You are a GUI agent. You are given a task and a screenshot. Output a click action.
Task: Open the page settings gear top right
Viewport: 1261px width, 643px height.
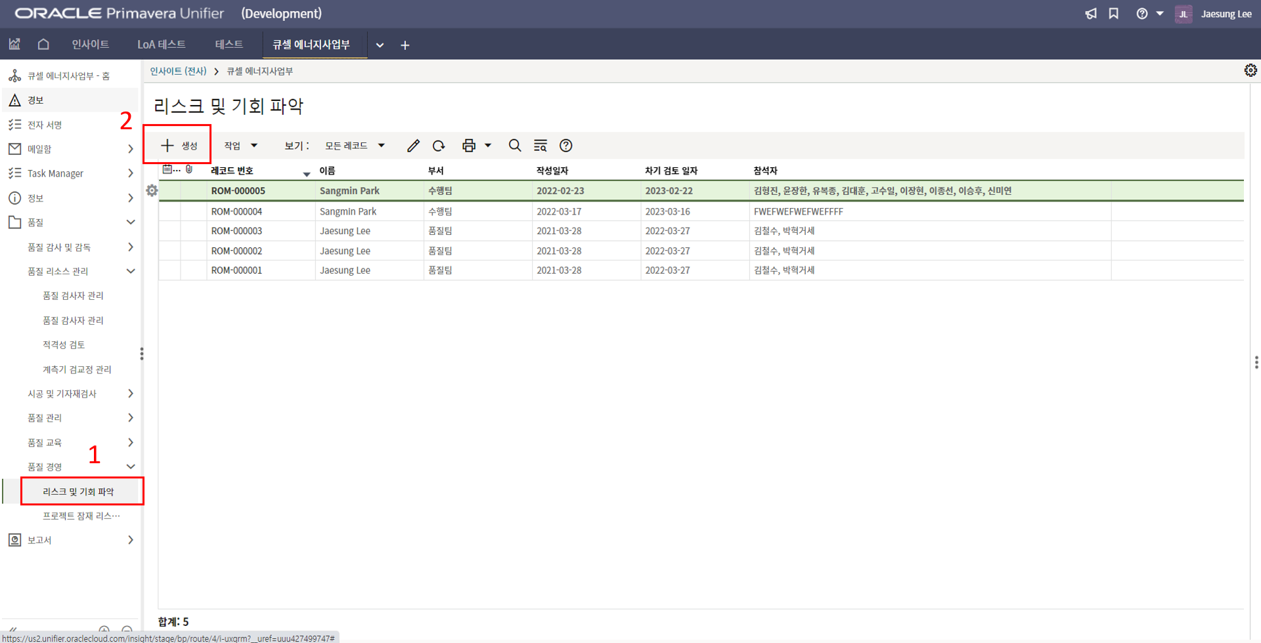coord(1250,70)
